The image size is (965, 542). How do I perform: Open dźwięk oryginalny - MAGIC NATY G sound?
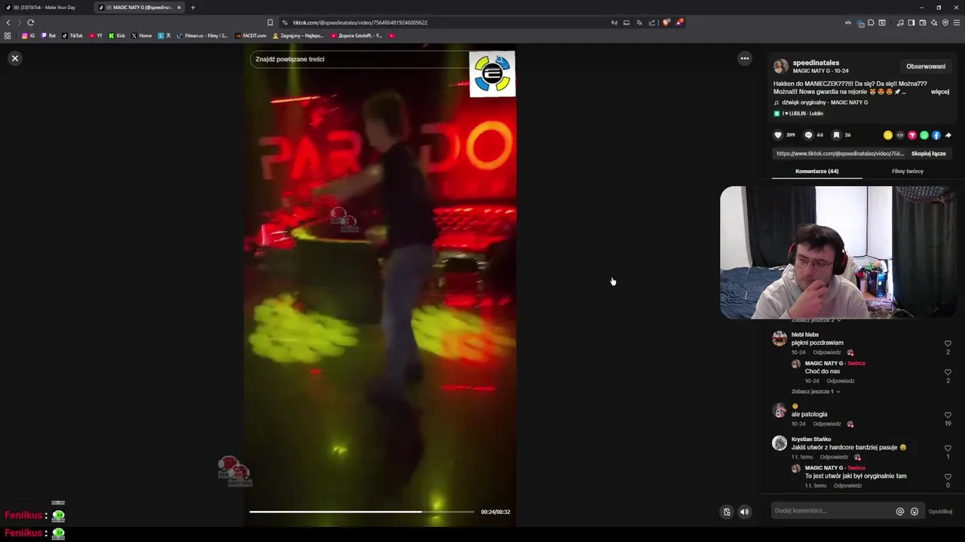(x=824, y=102)
